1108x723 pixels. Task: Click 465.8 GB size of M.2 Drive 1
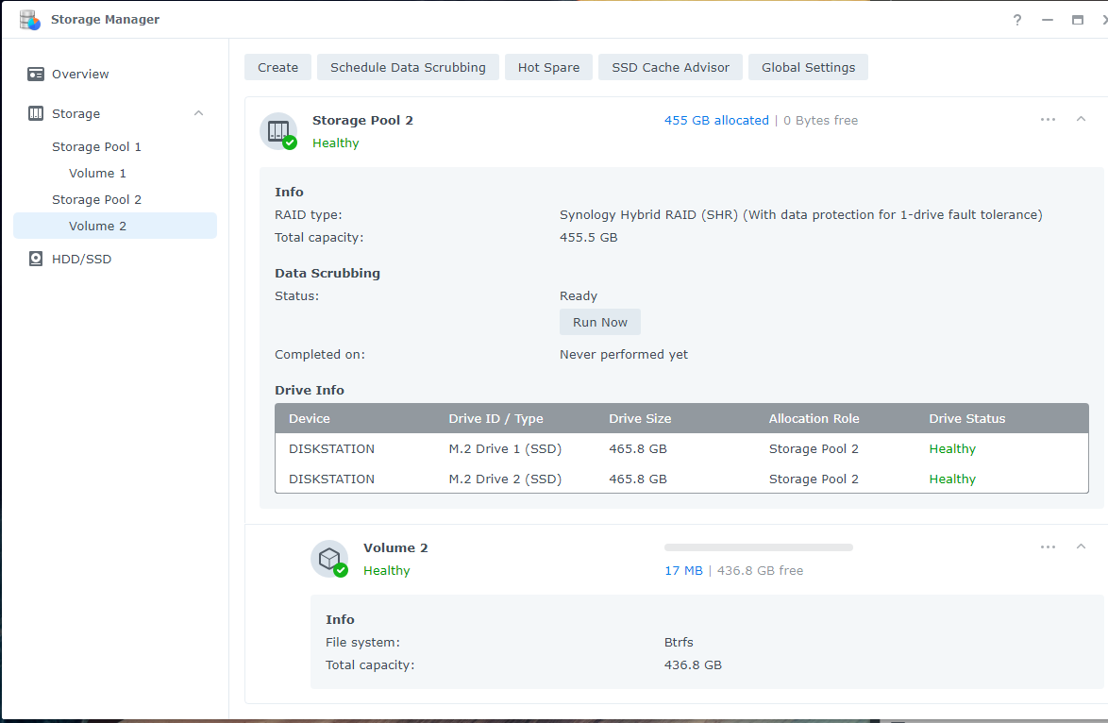(x=637, y=448)
